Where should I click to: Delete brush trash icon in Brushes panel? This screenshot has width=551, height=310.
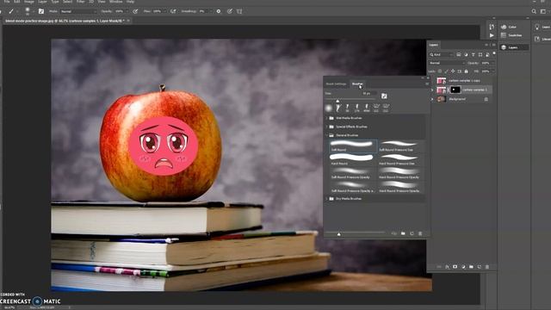(x=420, y=233)
